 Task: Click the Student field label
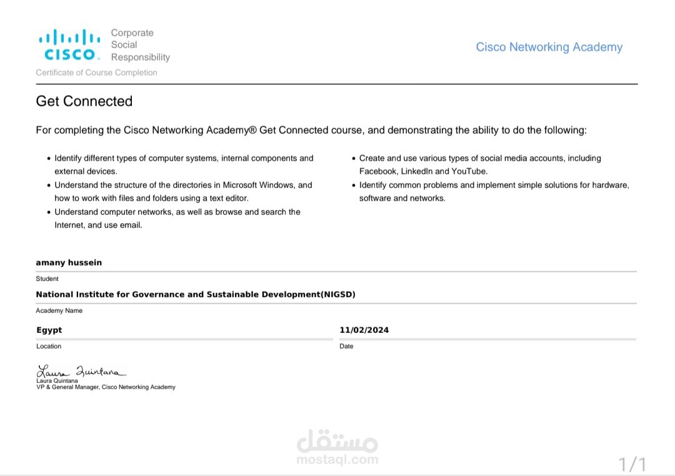[47, 279]
